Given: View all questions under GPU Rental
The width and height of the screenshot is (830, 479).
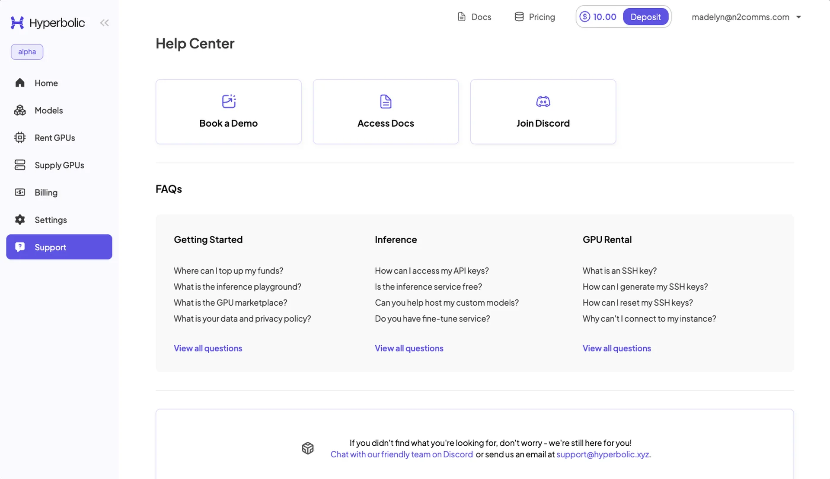Looking at the screenshot, I should tap(617, 348).
